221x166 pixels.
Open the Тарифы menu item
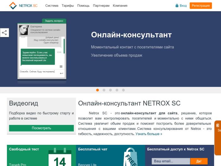coord(68,6)
